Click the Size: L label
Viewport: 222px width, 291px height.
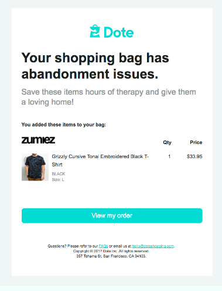[x=58, y=180]
